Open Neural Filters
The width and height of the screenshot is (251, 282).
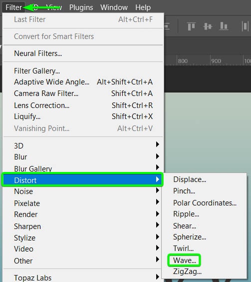pyautogui.click(x=38, y=53)
